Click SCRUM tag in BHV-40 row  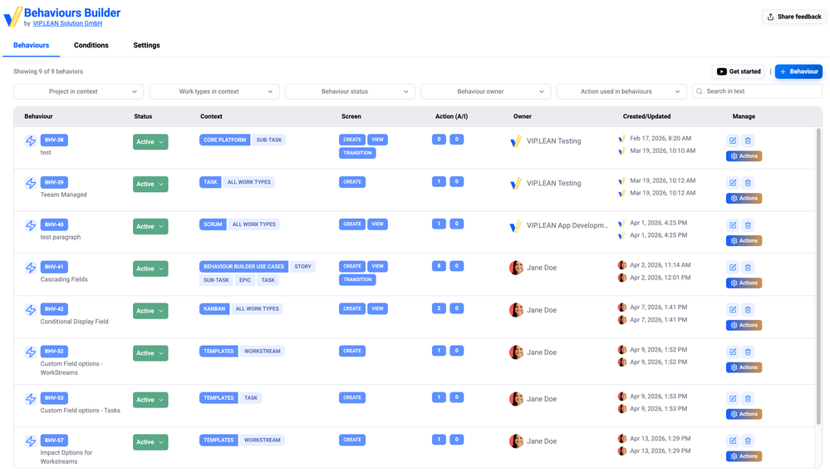point(213,224)
